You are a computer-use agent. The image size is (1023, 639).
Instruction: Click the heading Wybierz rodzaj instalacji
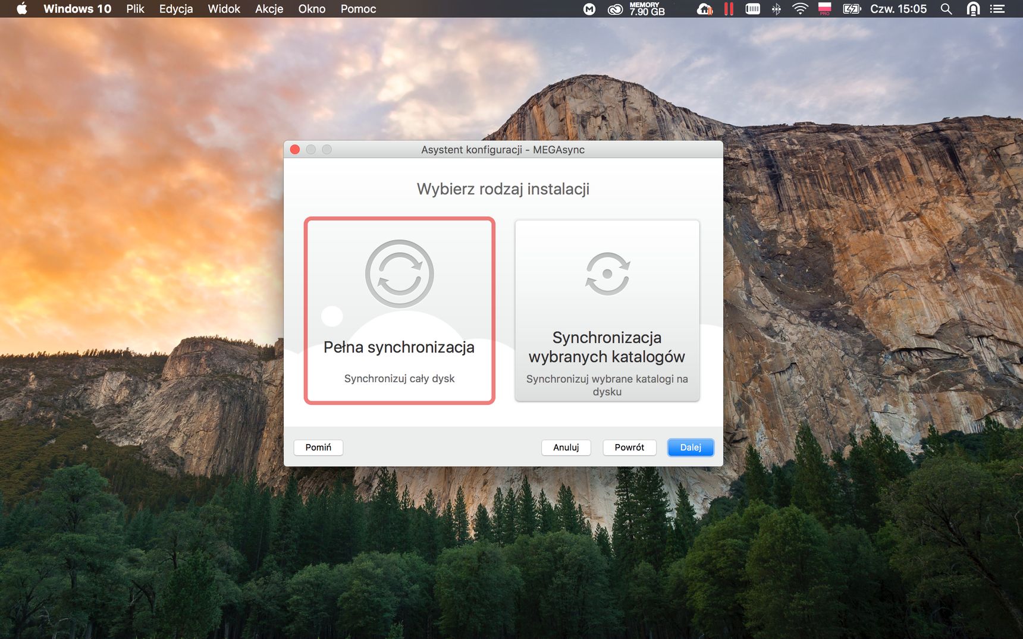click(x=503, y=189)
